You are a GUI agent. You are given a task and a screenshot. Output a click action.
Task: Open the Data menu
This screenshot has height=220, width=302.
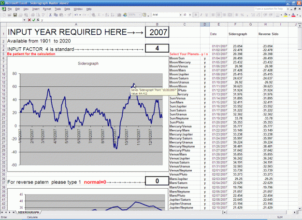[x=67, y=9]
